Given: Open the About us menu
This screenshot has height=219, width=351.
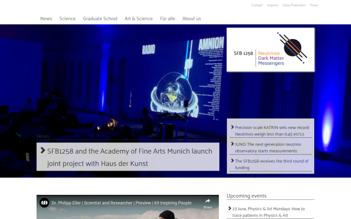Looking at the screenshot, I should [192, 19].
